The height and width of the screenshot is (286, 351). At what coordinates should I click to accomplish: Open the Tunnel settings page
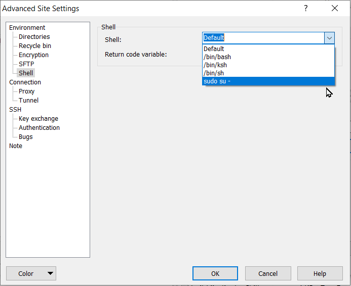coord(28,101)
